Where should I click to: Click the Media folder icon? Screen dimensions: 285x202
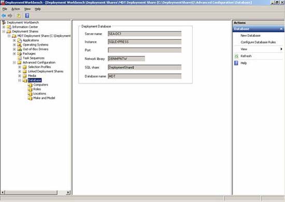tap(25, 76)
